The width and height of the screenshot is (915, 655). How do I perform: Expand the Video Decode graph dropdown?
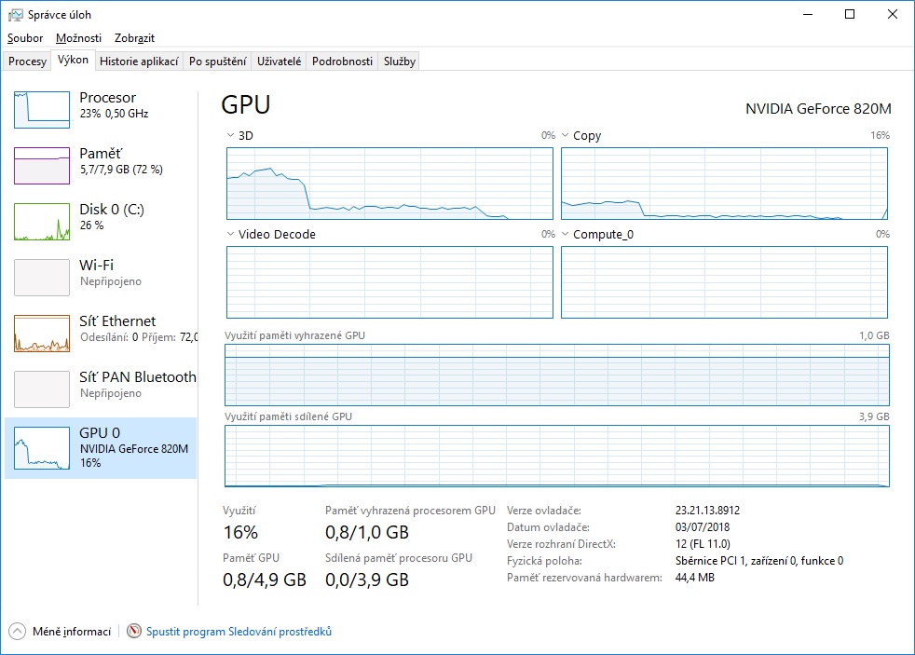click(x=231, y=235)
